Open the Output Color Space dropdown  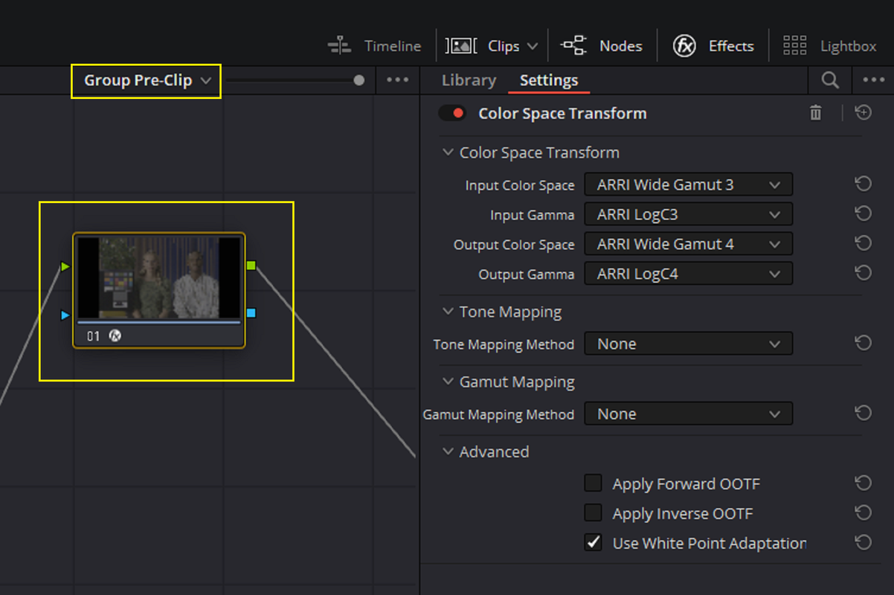(x=689, y=244)
